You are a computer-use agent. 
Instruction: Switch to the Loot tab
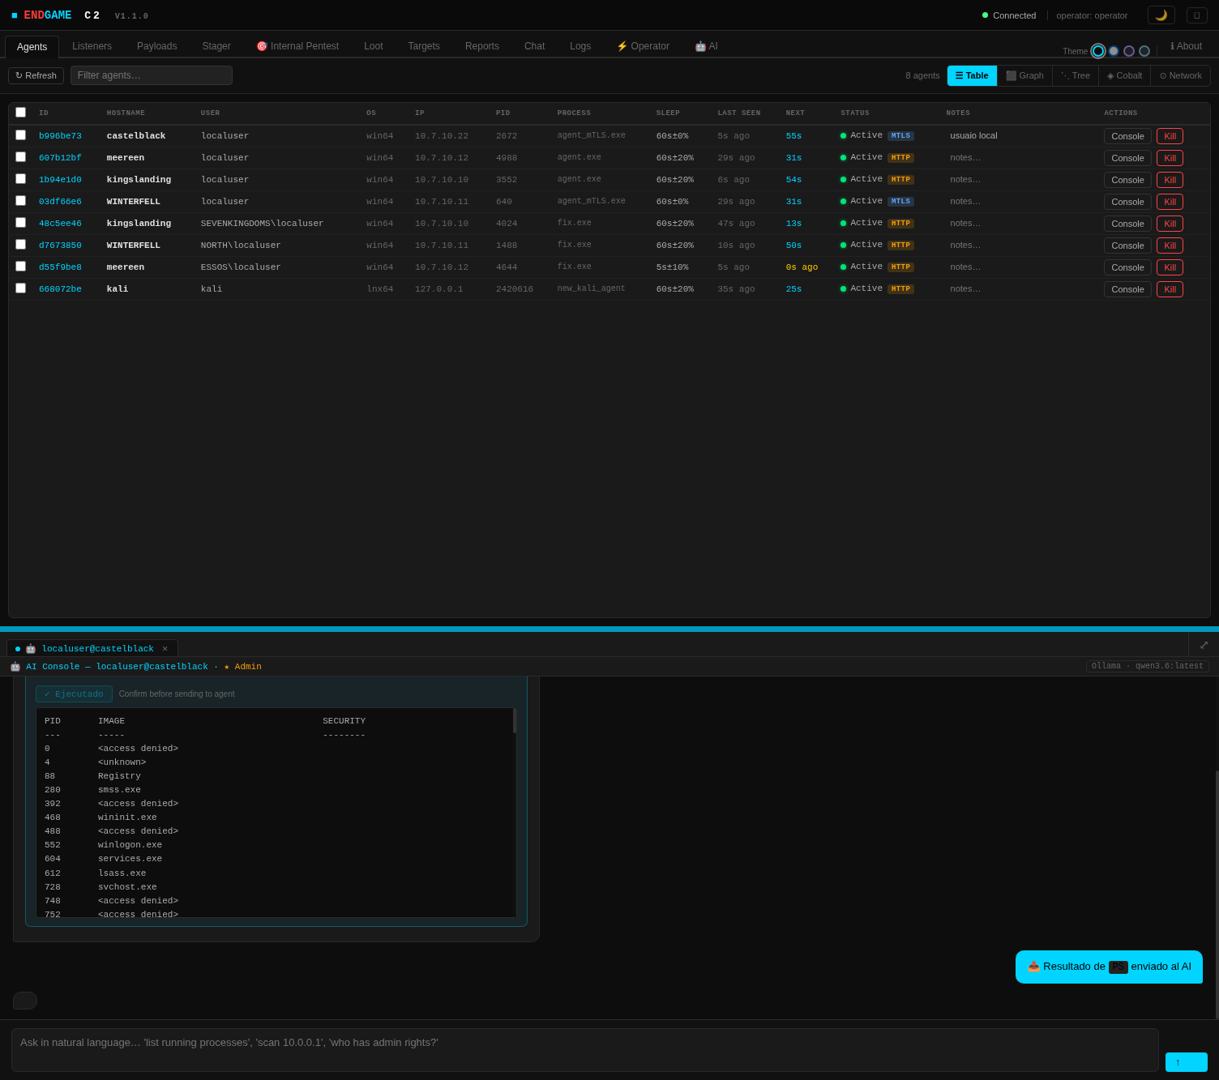tap(373, 46)
